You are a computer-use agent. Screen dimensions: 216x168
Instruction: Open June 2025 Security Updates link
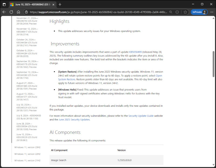74,120
